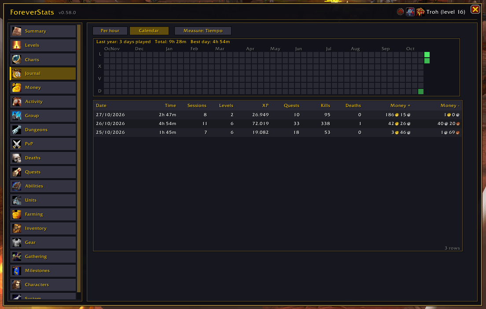Select the Gathering pickaxe icon
486x309 pixels.
[17, 257]
